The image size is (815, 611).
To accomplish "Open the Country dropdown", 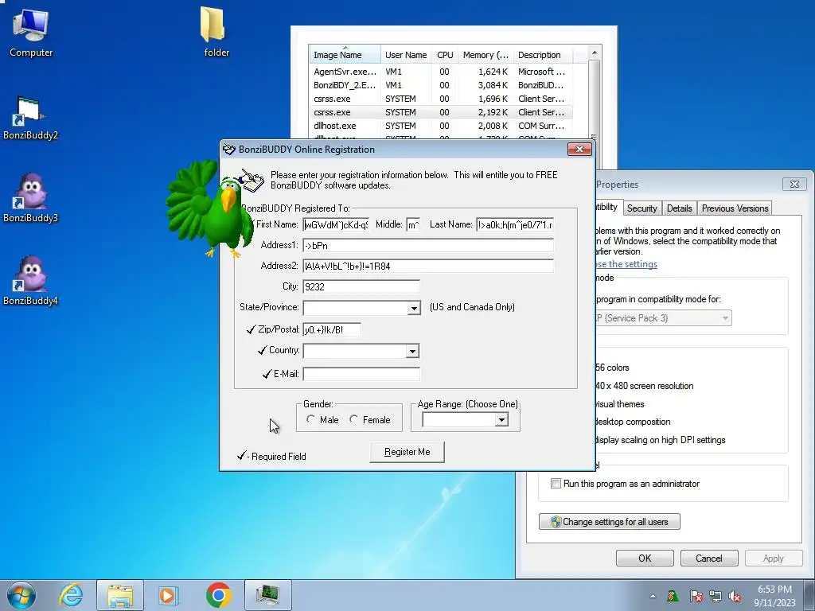I will pos(413,351).
